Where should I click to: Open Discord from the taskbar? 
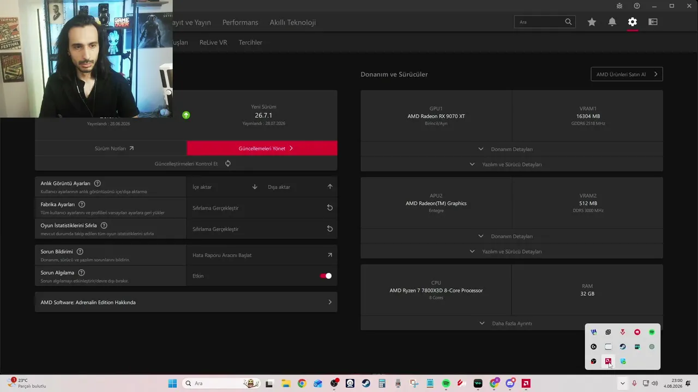pos(510,383)
